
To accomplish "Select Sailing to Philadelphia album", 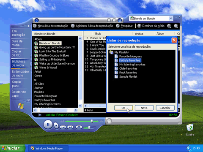I will pyautogui.click(x=52, y=60).
